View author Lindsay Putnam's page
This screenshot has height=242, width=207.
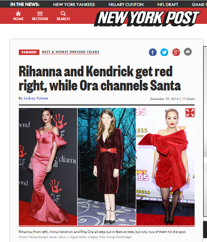coord(36,98)
